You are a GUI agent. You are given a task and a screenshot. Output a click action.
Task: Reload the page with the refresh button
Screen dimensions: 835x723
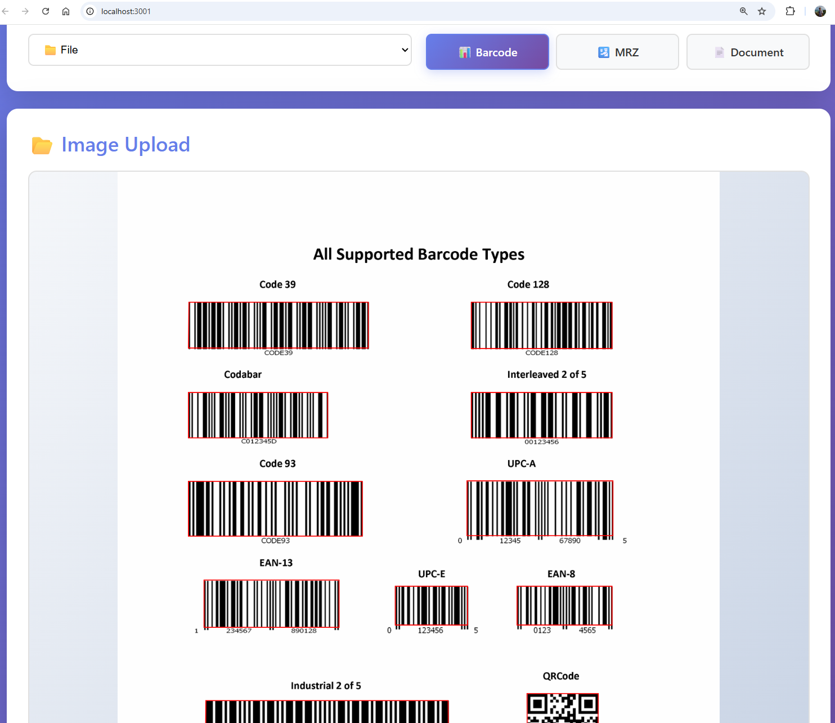(45, 11)
